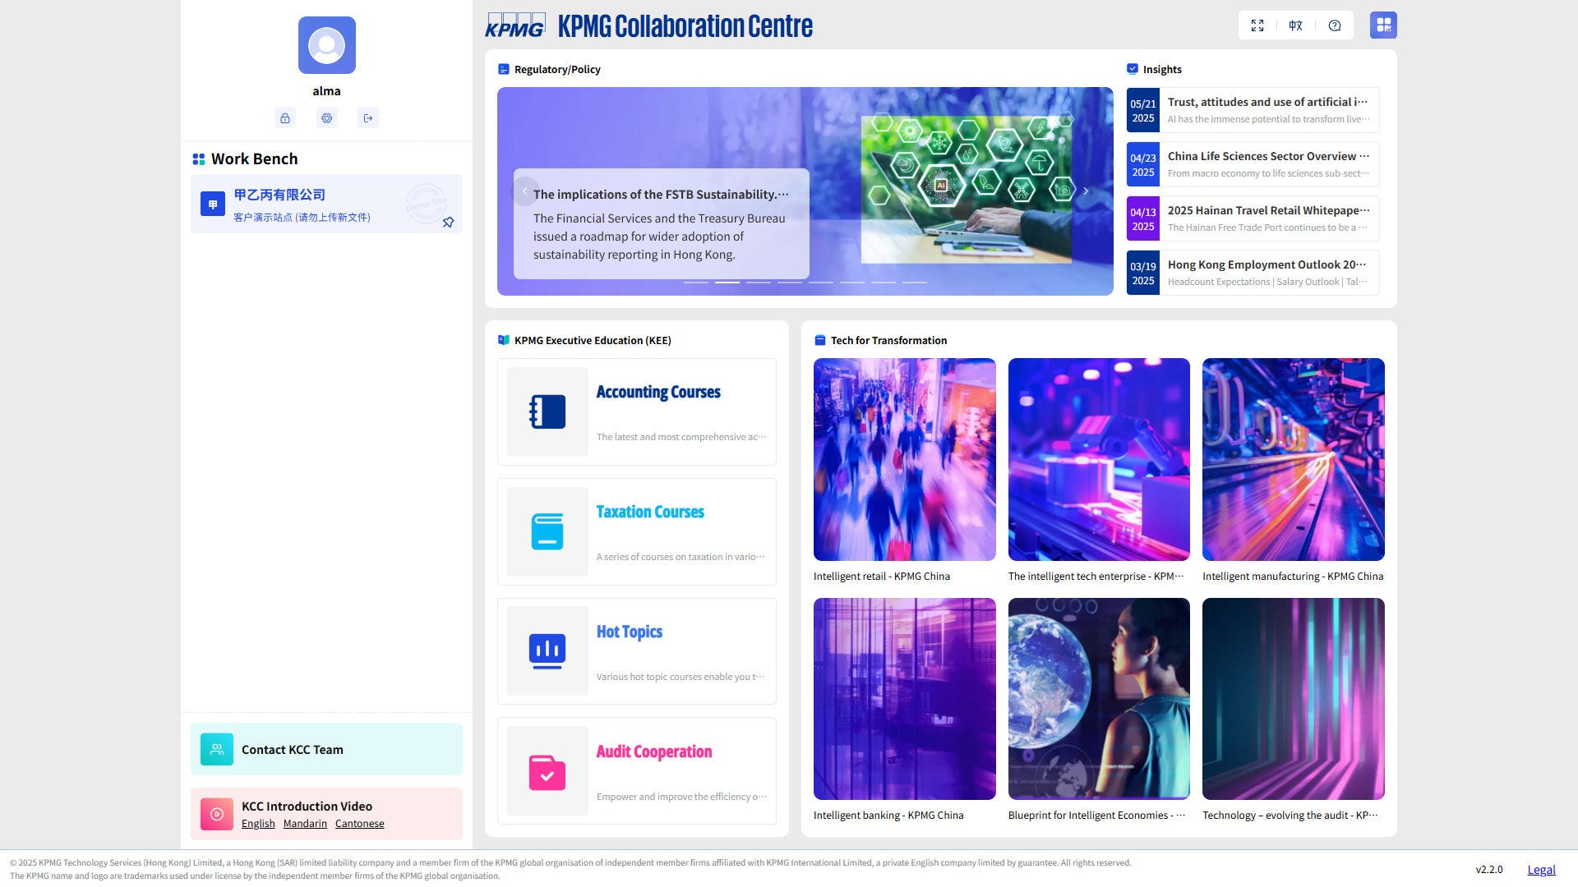Toggle fullscreen mode icon in header

tap(1257, 25)
